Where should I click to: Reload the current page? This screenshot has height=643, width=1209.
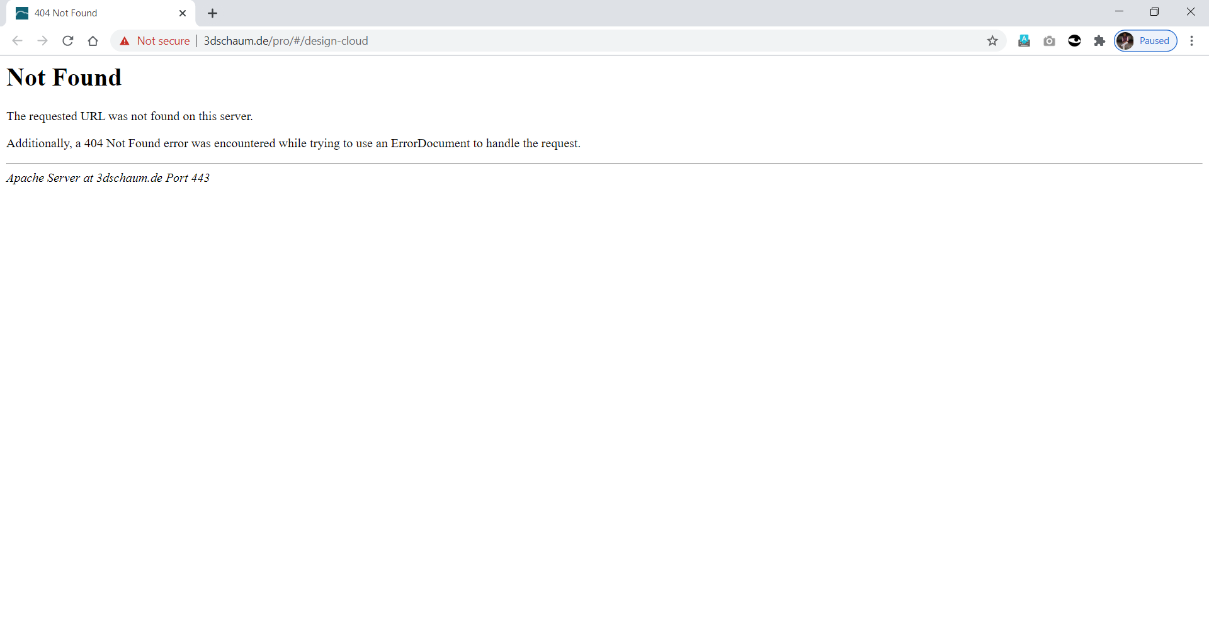[x=68, y=41]
